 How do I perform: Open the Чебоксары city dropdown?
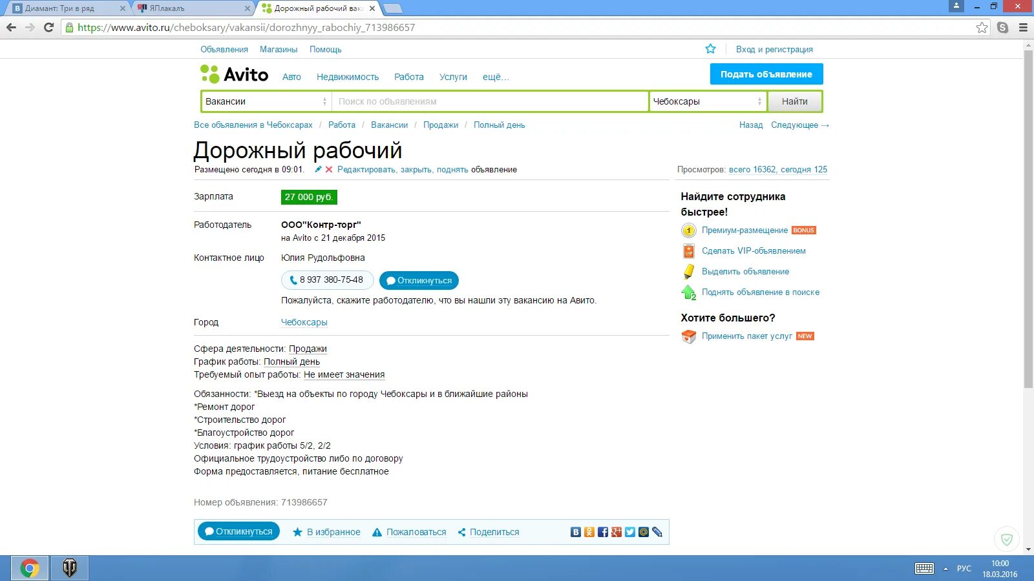click(708, 101)
